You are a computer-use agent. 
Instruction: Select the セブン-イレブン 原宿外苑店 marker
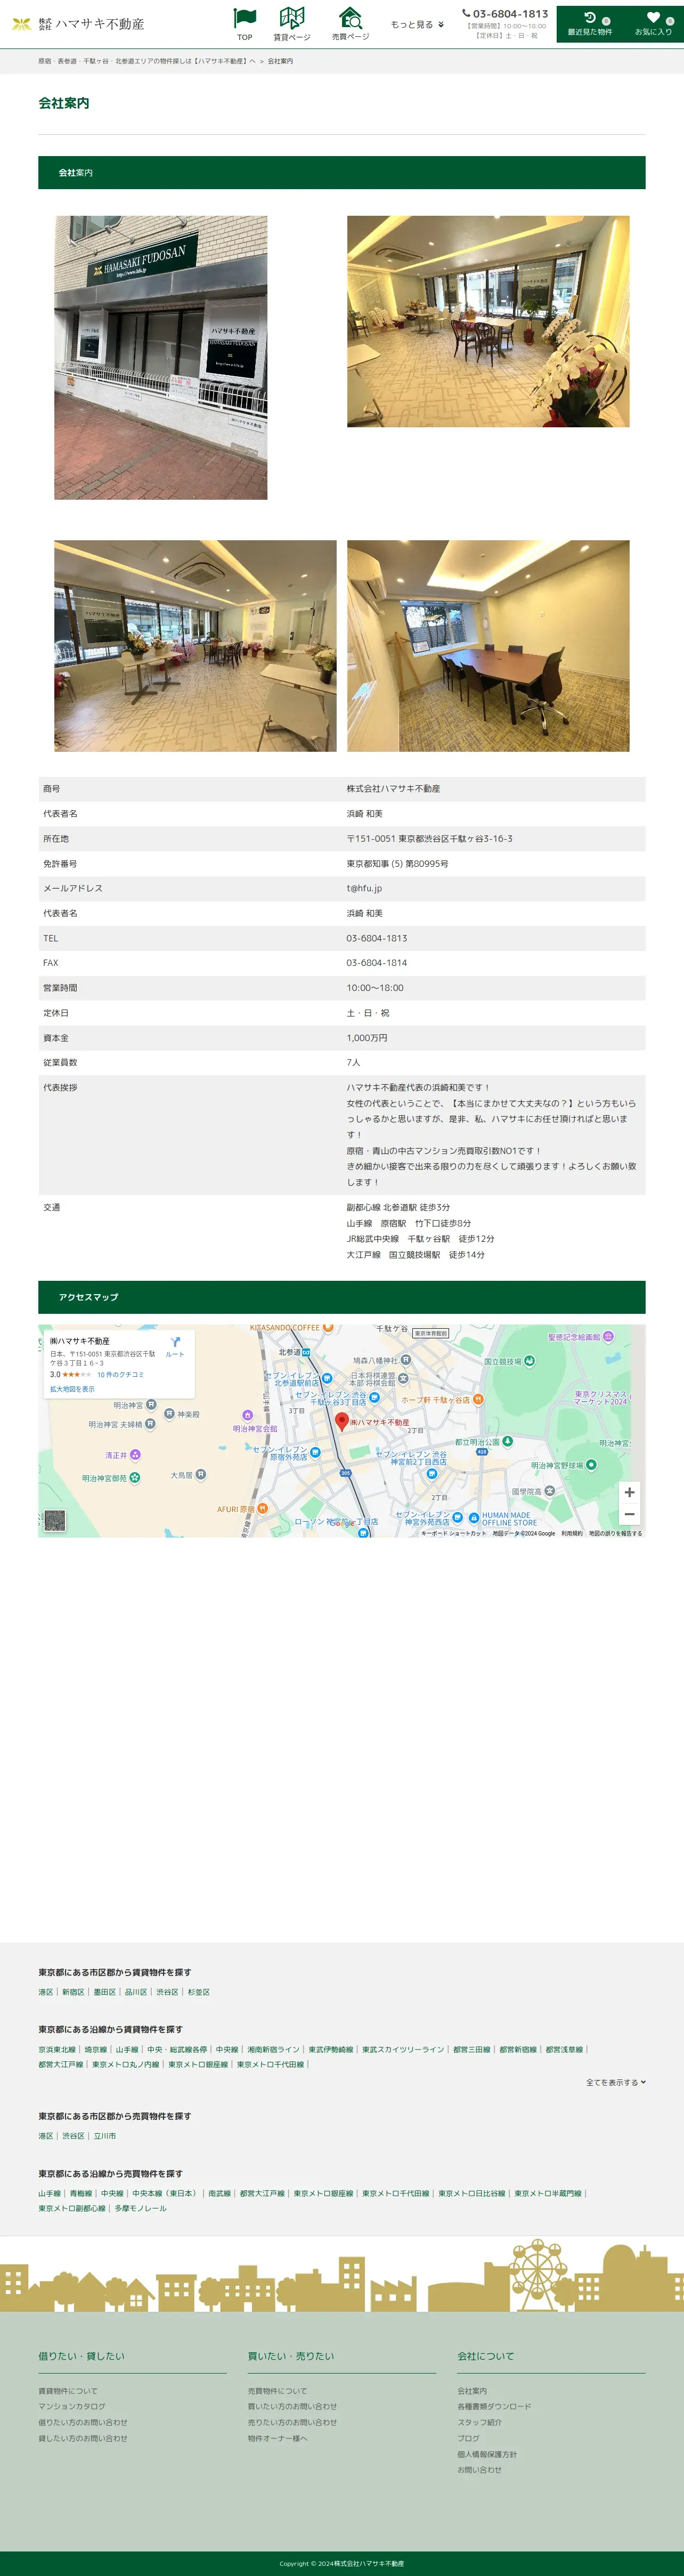tap(315, 1452)
